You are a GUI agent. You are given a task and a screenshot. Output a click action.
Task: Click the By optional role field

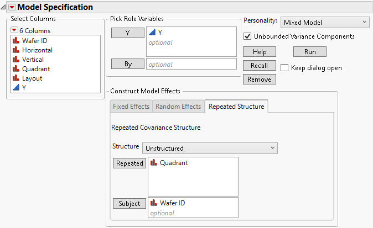click(x=191, y=64)
